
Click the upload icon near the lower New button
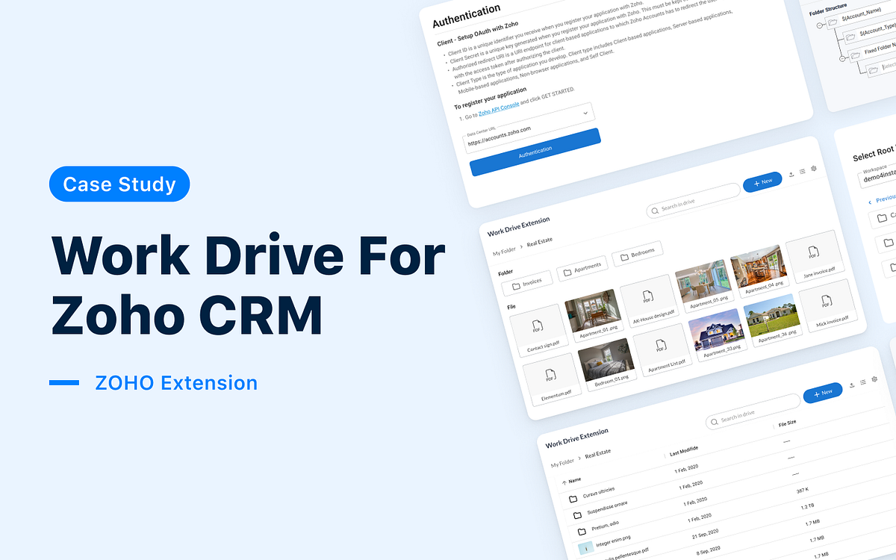[852, 385]
